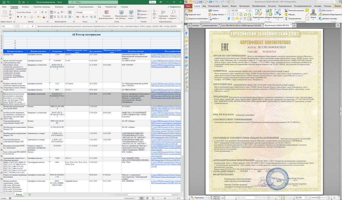
Task: Switch to Excel's Формулы ribbon tab
Action: [59, 7]
